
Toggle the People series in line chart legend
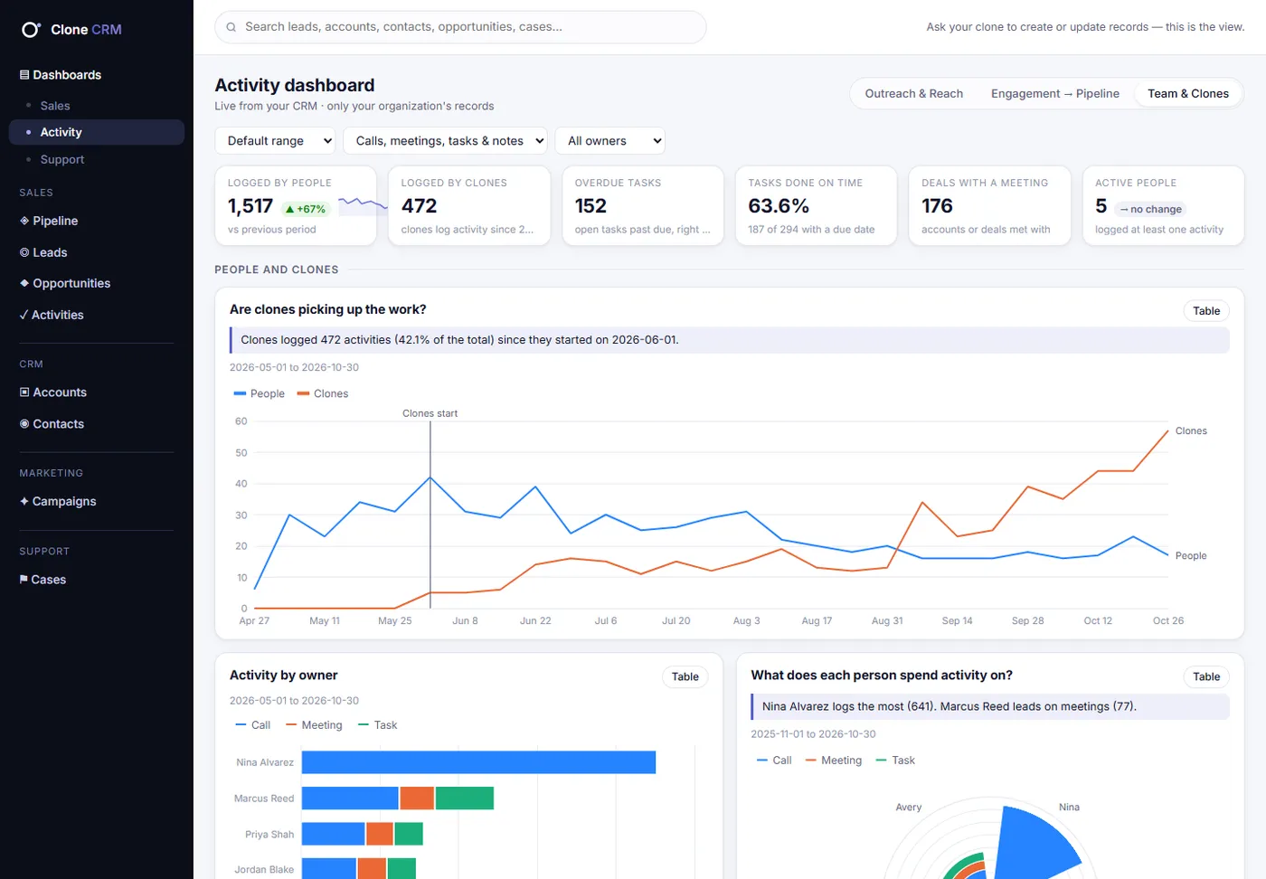pos(260,393)
